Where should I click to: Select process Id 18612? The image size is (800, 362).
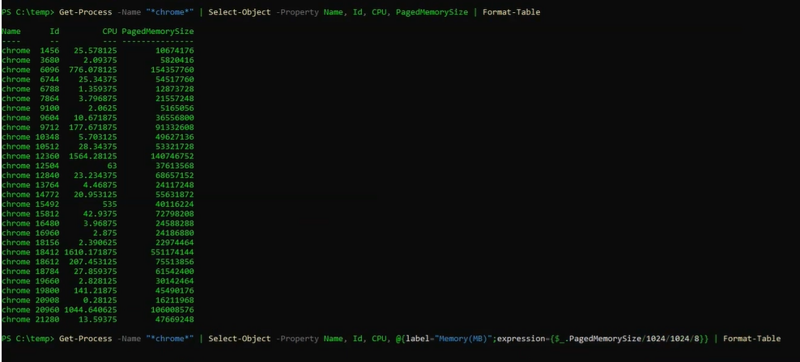[48, 263]
